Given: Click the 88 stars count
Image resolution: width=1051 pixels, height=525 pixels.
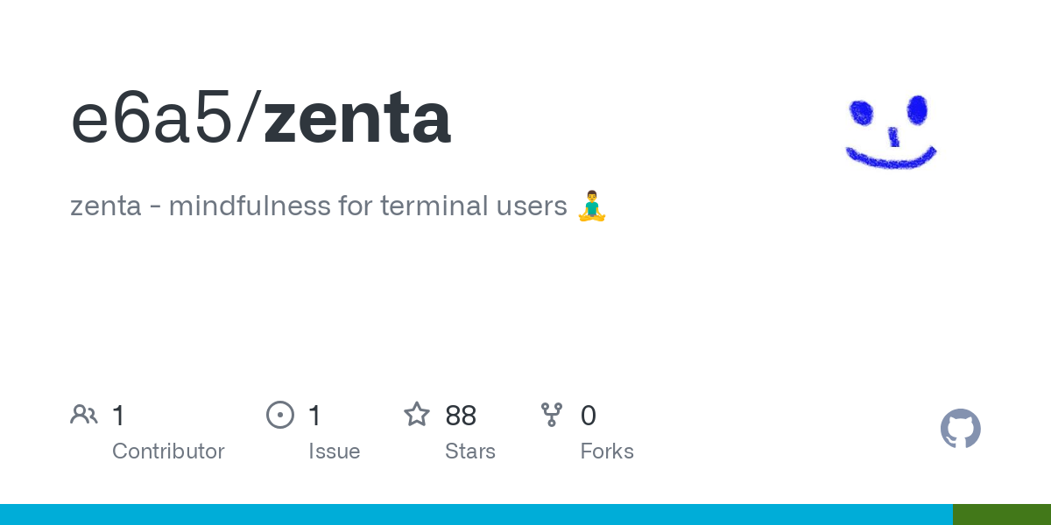Looking at the screenshot, I should tap(461, 416).
